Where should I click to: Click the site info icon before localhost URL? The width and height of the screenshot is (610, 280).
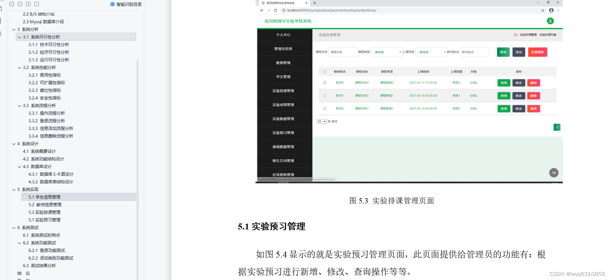click(x=284, y=10)
